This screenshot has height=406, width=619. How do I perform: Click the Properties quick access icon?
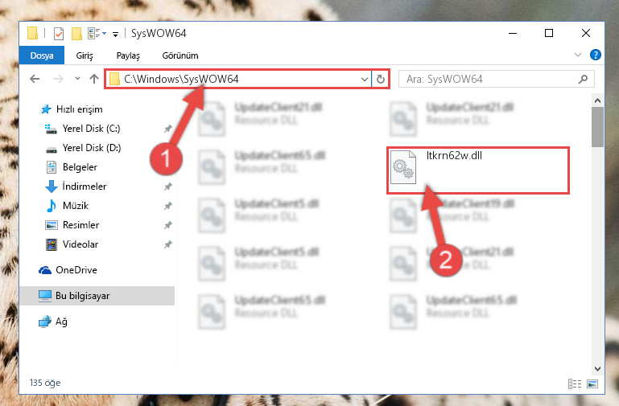(x=59, y=34)
